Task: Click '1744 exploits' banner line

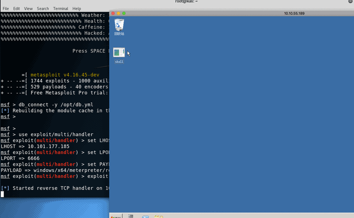Action: point(55,81)
